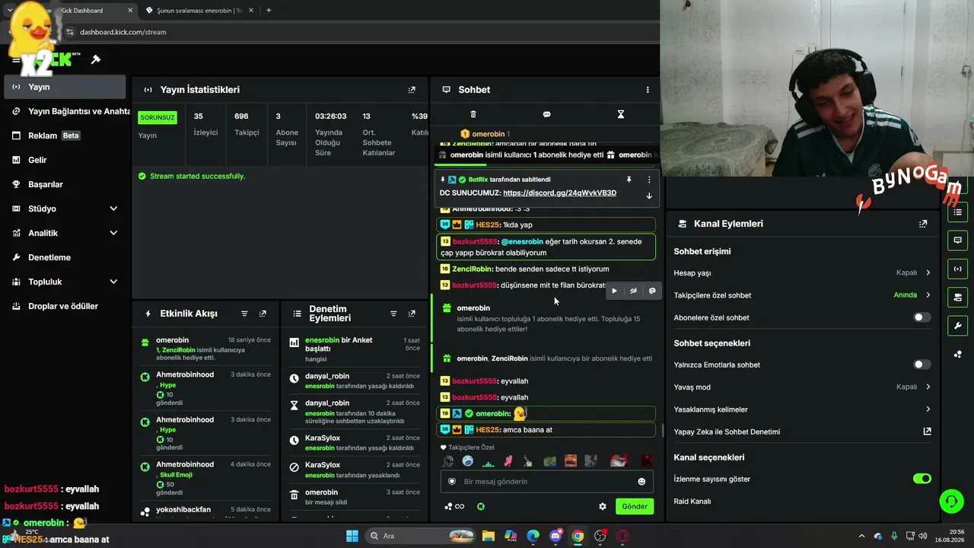The height and width of the screenshot is (548, 974).
Task: Click the chat icon in right sidebar
Action: click(x=957, y=241)
